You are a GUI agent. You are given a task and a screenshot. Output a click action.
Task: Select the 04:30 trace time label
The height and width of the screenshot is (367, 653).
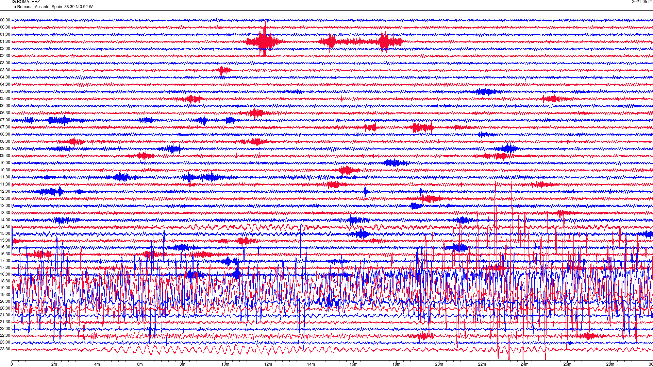[x=5, y=84]
